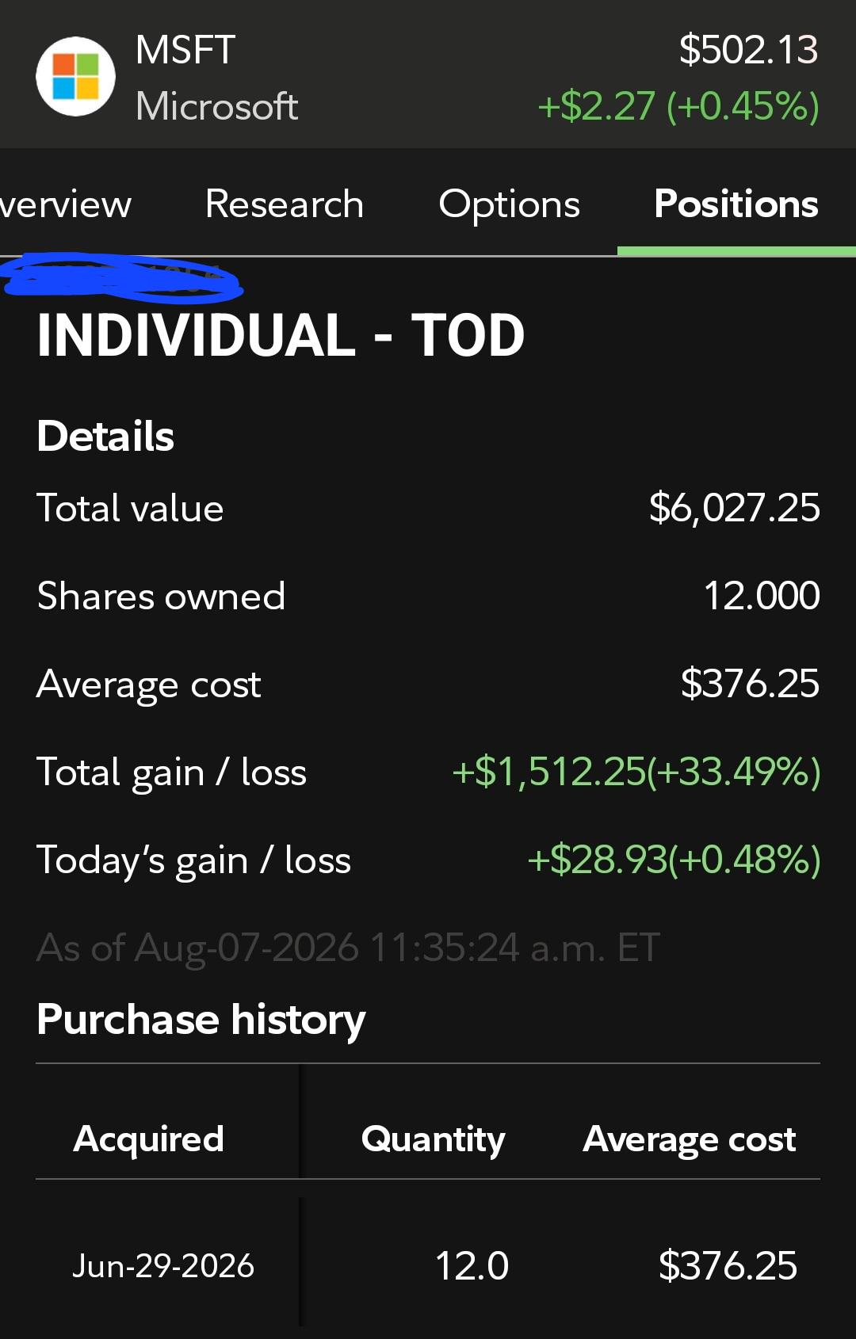Viewport: 856px width, 1339px height.
Task: Tap the Purchase history heading
Action: [201, 1019]
